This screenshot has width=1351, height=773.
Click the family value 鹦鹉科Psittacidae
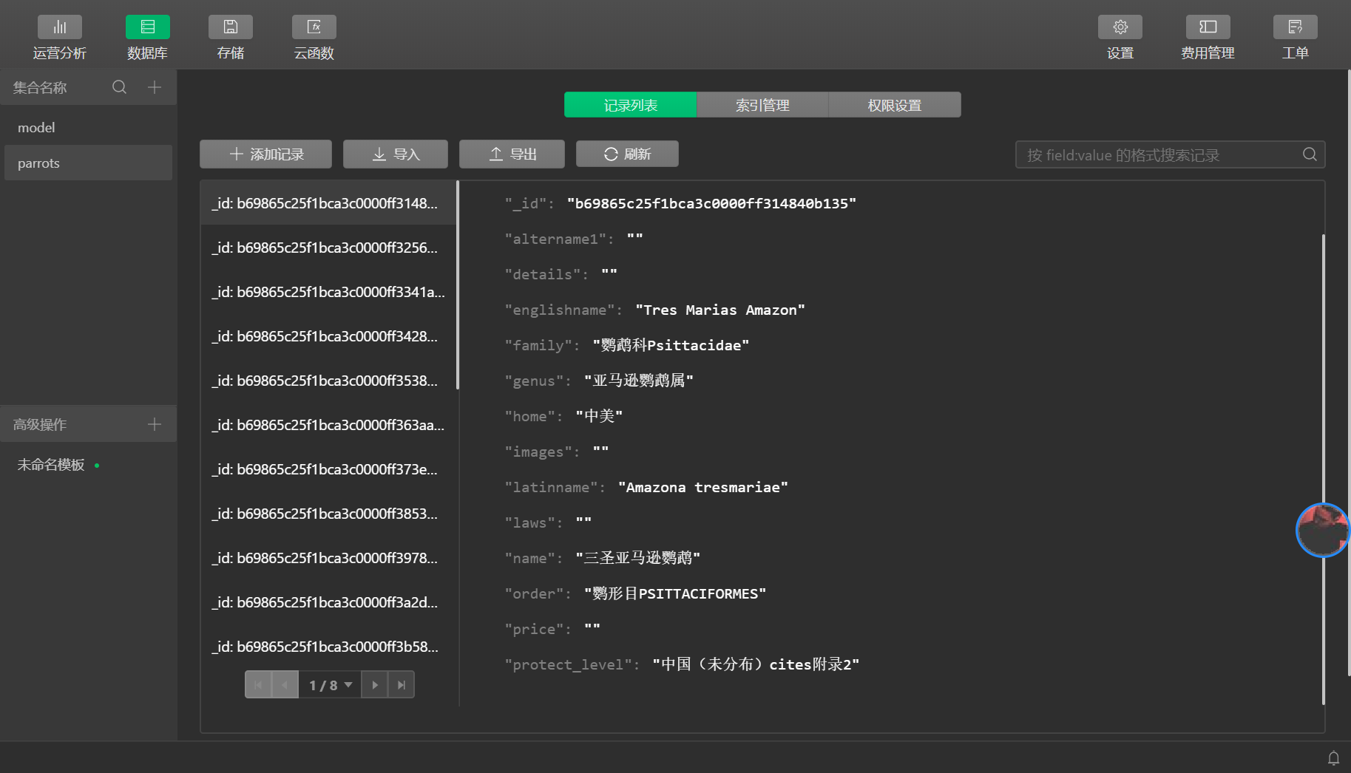point(671,345)
